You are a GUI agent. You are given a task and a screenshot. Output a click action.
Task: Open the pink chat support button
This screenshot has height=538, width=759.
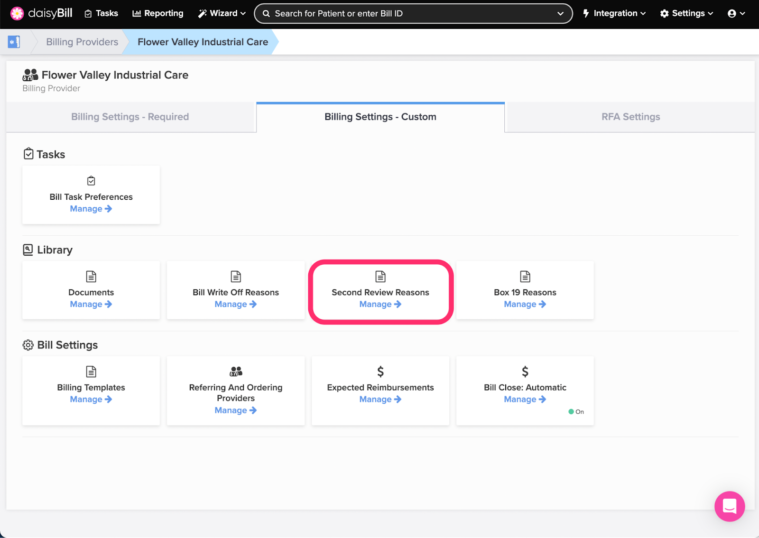(730, 506)
